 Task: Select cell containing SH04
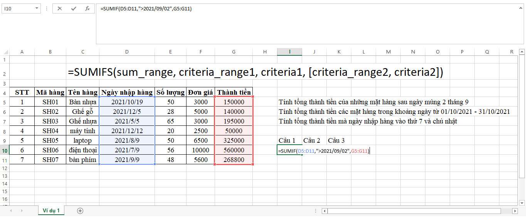50,131
